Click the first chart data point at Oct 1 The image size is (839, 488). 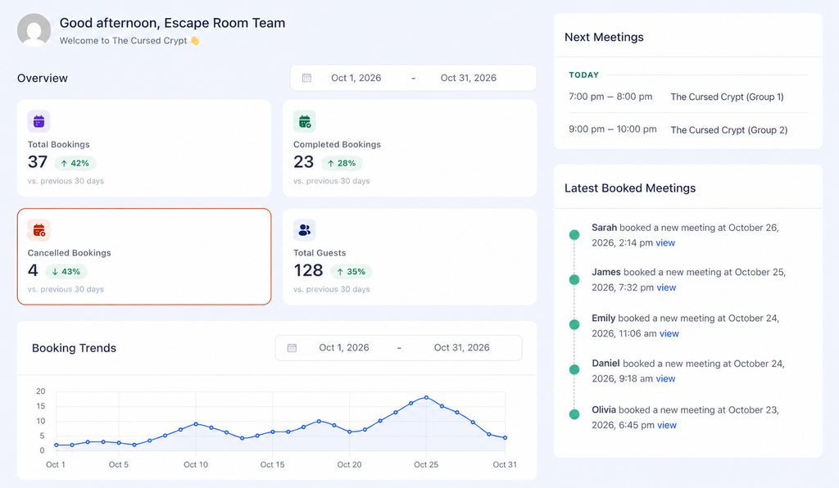[x=57, y=445]
